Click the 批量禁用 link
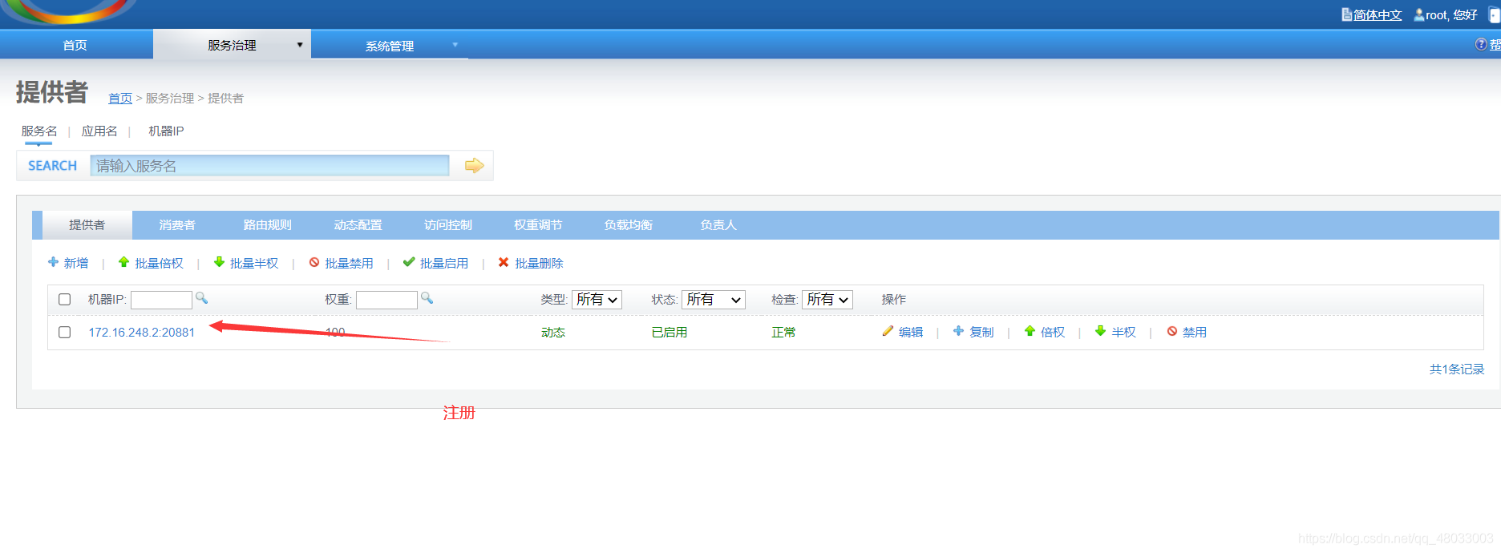Screen dimensions: 1501x553 click(x=349, y=263)
